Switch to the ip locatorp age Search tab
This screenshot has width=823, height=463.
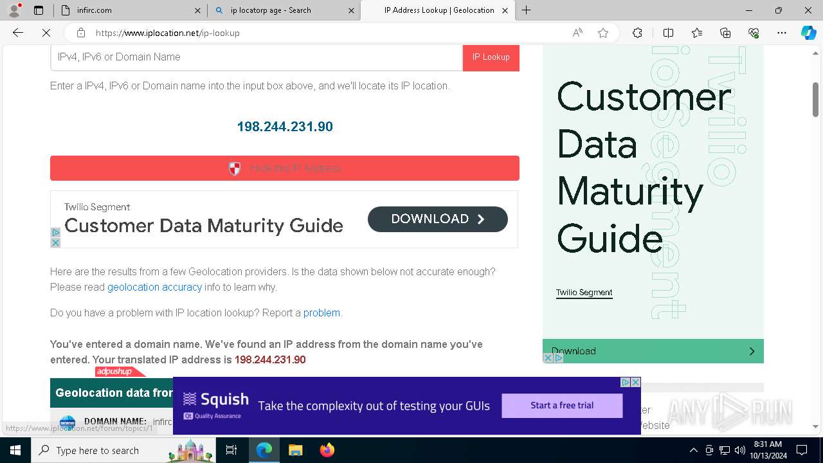point(284,10)
